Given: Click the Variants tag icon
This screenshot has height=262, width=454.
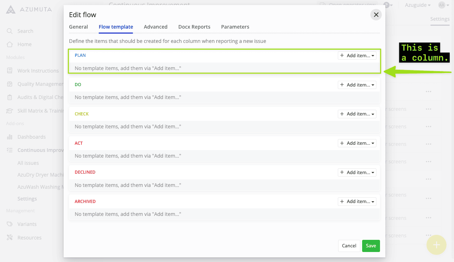Looking at the screenshot, I should tap(10, 224).
